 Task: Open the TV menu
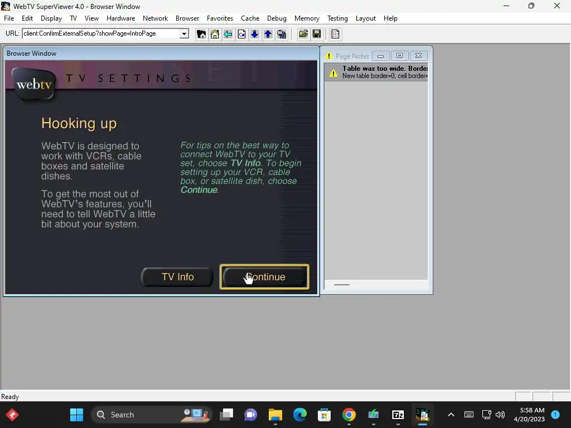(x=73, y=18)
